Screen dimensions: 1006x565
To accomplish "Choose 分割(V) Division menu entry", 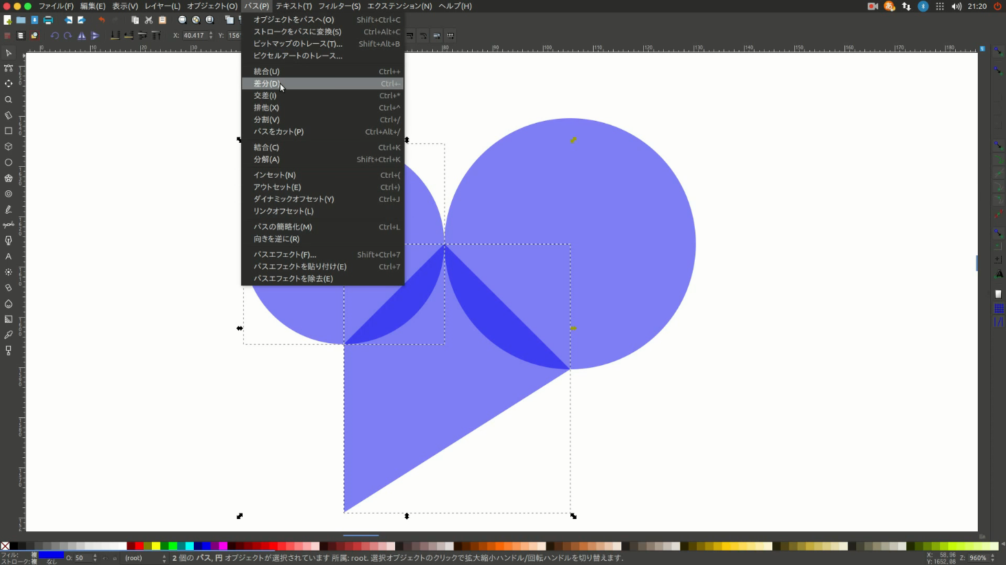I will click(322, 119).
